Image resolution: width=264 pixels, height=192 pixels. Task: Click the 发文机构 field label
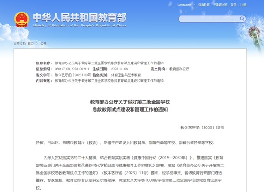(x=158, y=69)
